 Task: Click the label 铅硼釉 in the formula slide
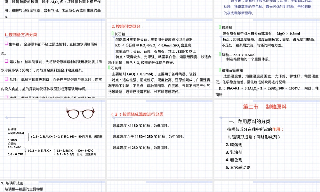[x=12, y=144]
